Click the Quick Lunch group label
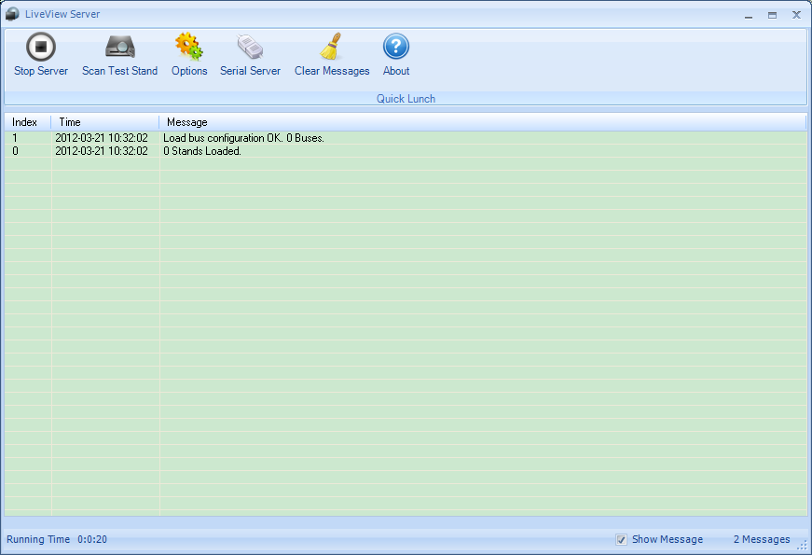This screenshot has width=812, height=555. [x=406, y=99]
